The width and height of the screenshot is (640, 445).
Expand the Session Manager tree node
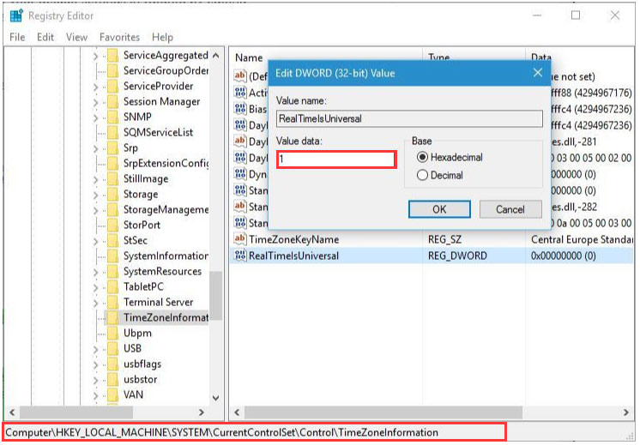[95, 102]
